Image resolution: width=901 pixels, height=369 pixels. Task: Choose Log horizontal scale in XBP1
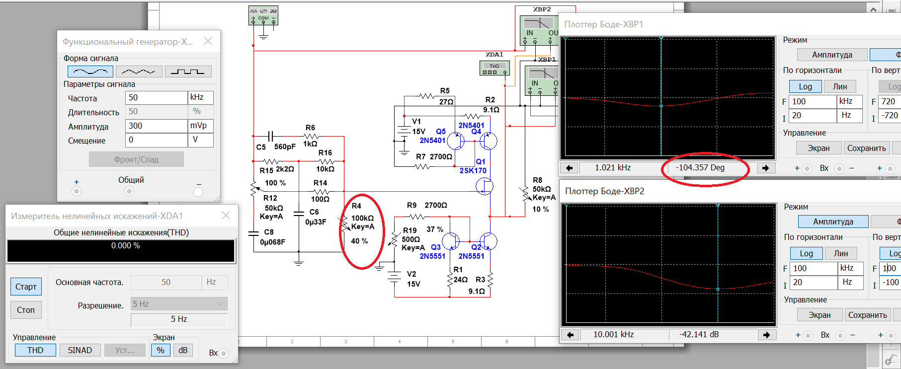pyautogui.click(x=806, y=86)
